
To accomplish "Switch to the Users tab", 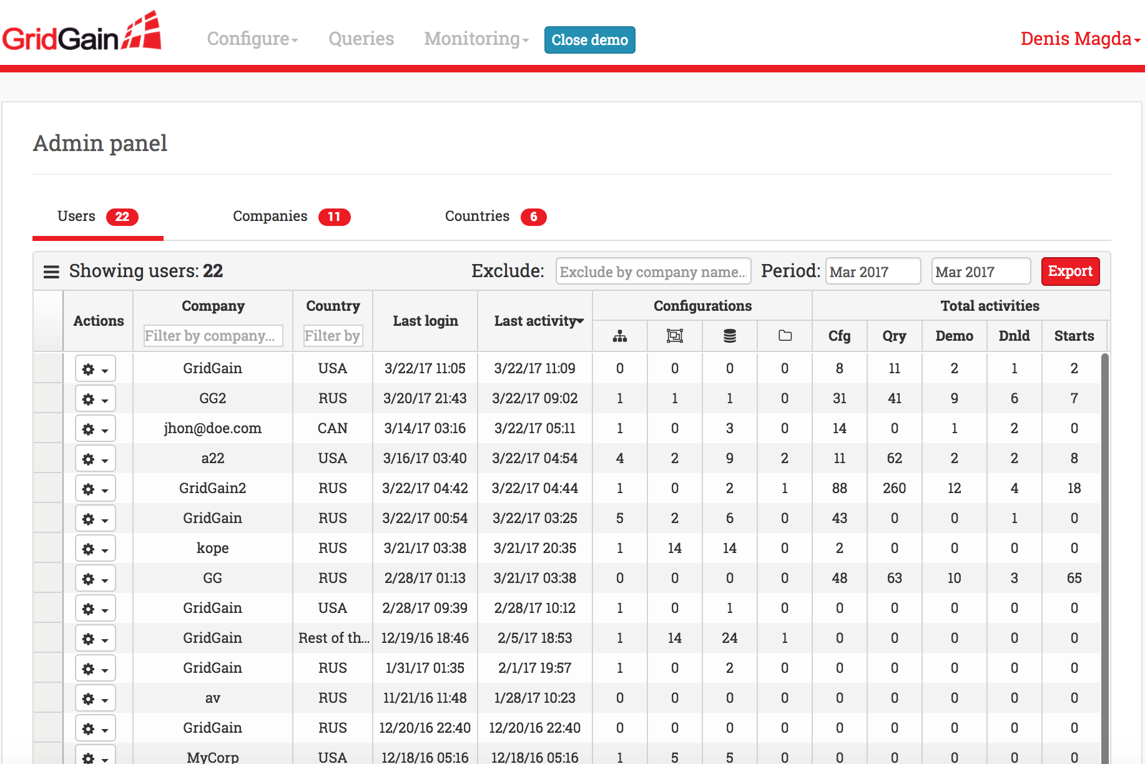I will 97,217.
